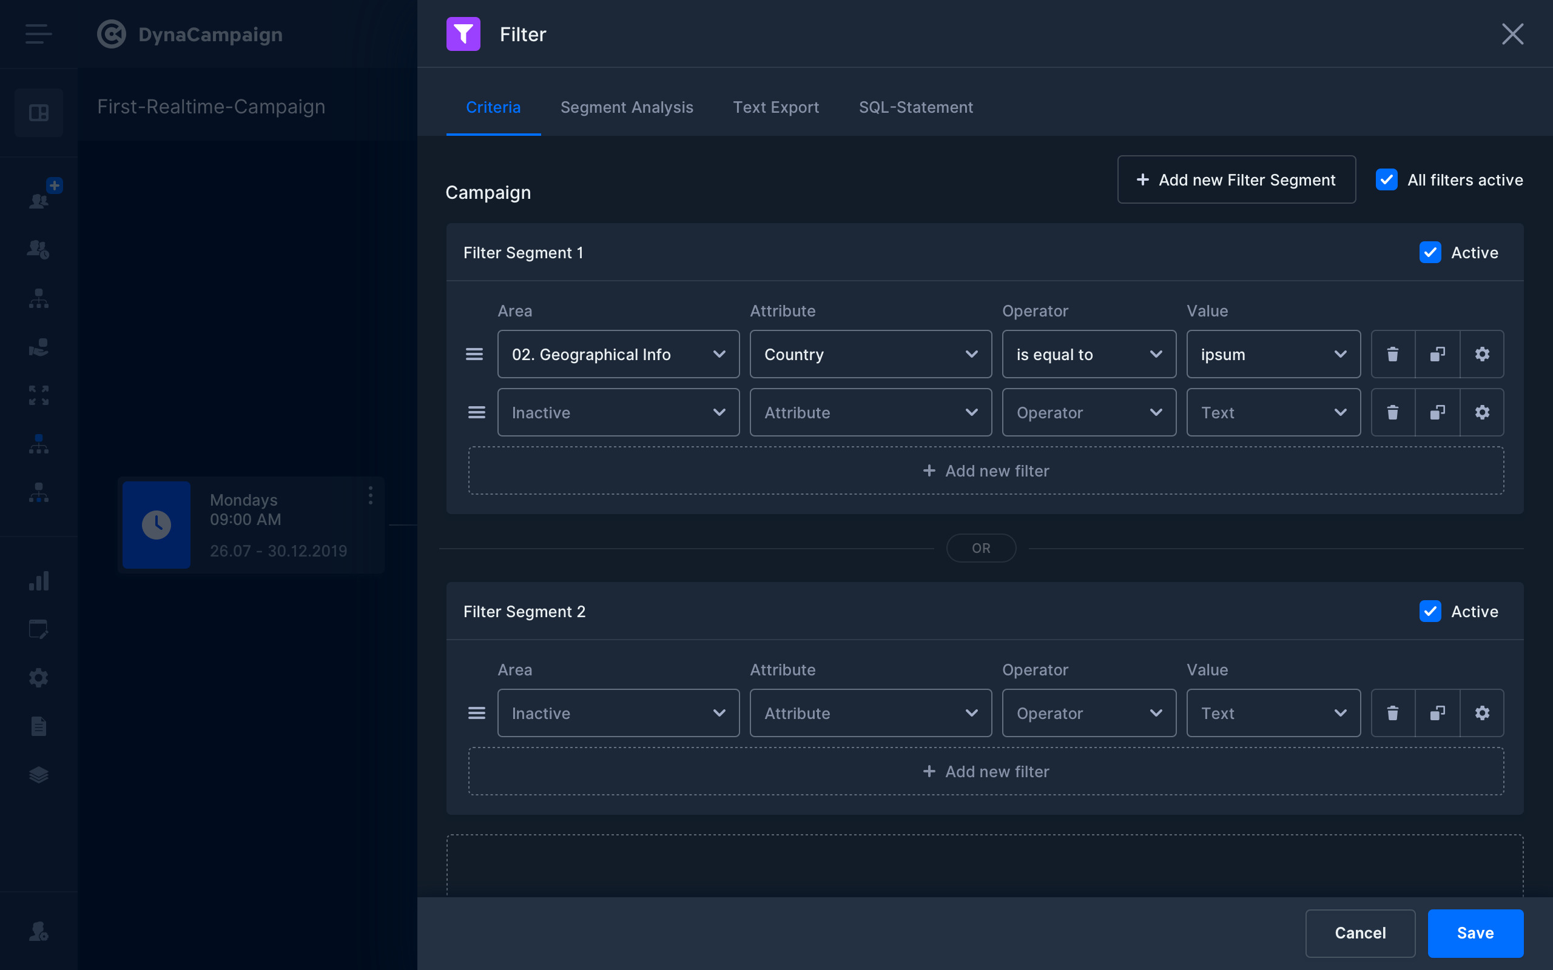Duplicate the Country filter row

1438,354
